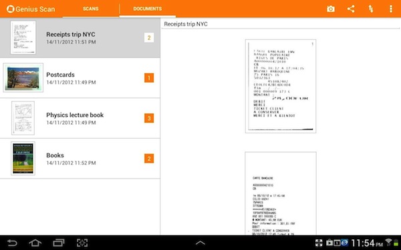Select the Postcards document
The image size is (401, 250).
coord(80,78)
